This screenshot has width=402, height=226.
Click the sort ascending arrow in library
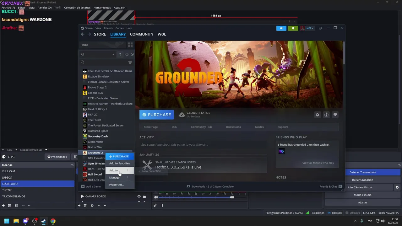[120, 54]
